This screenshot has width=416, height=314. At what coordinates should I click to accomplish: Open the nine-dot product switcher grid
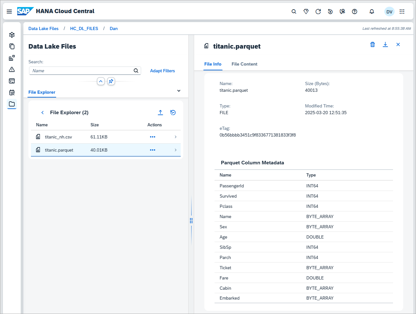point(402,12)
